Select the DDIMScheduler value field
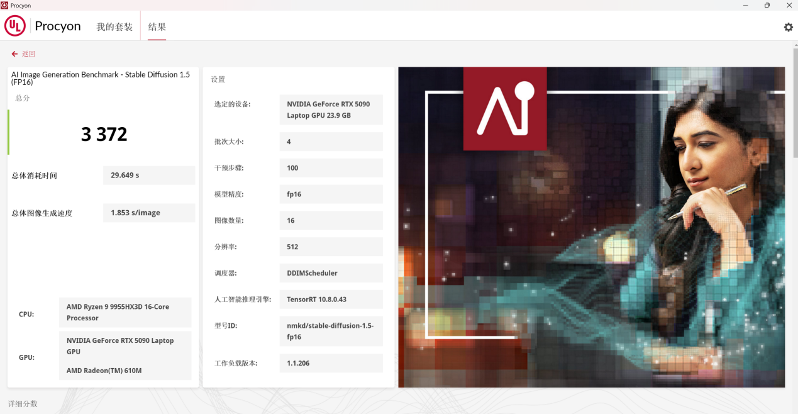Screen dimensions: 798x414 click(331, 273)
